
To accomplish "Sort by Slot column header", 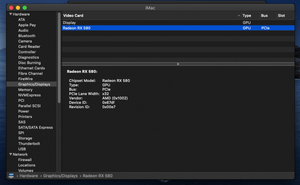I will pyautogui.click(x=281, y=16).
